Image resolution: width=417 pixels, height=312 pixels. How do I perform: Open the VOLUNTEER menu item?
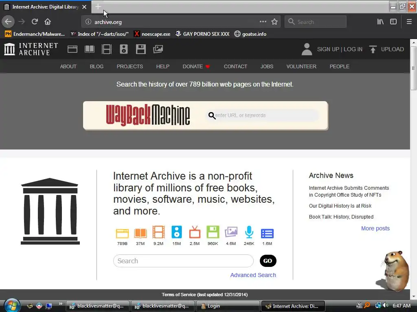pos(301,67)
